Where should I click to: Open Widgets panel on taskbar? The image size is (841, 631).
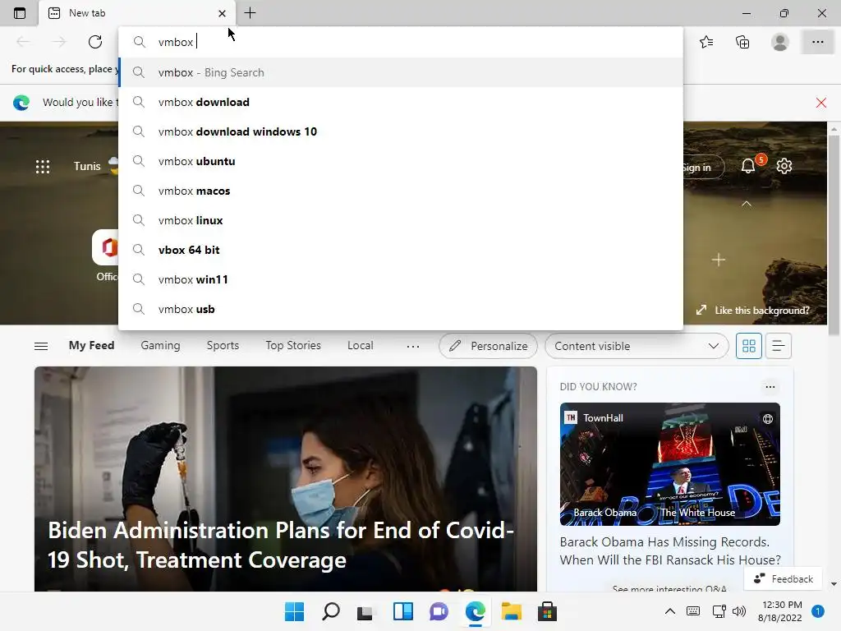(402, 611)
